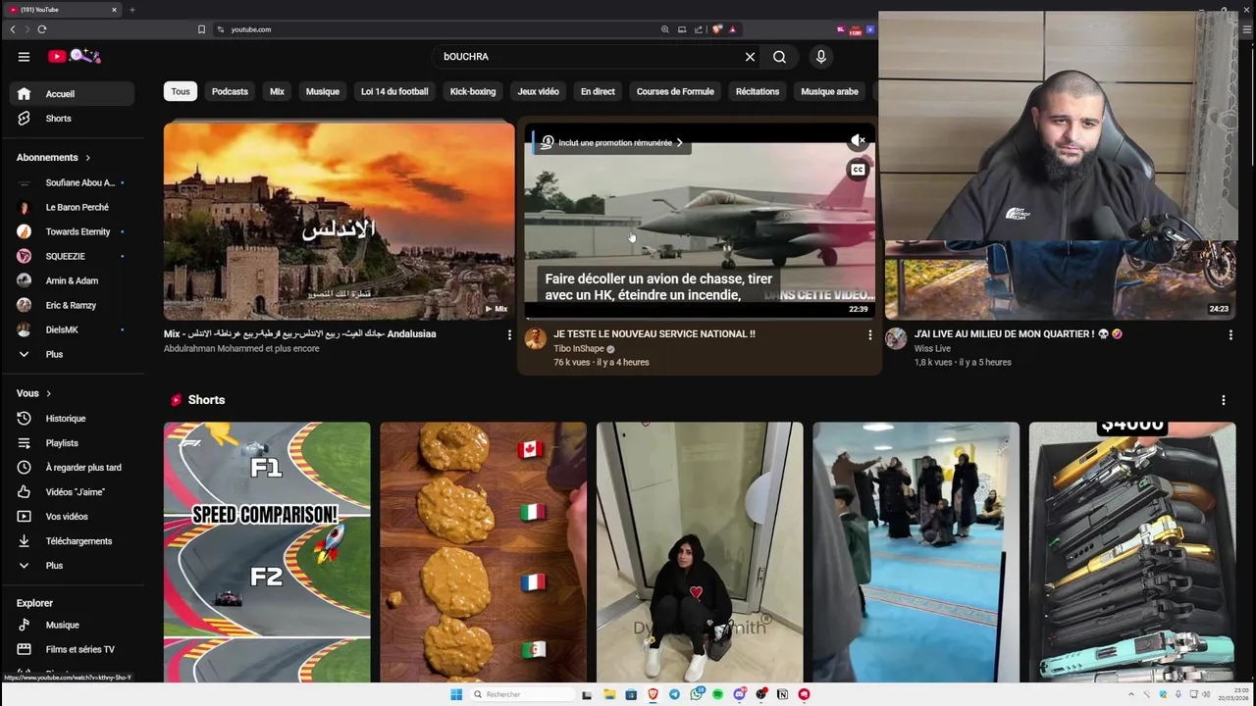Expand the Abonnements section arrow
Image resolution: width=1256 pixels, height=706 pixels.
[x=87, y=158]
